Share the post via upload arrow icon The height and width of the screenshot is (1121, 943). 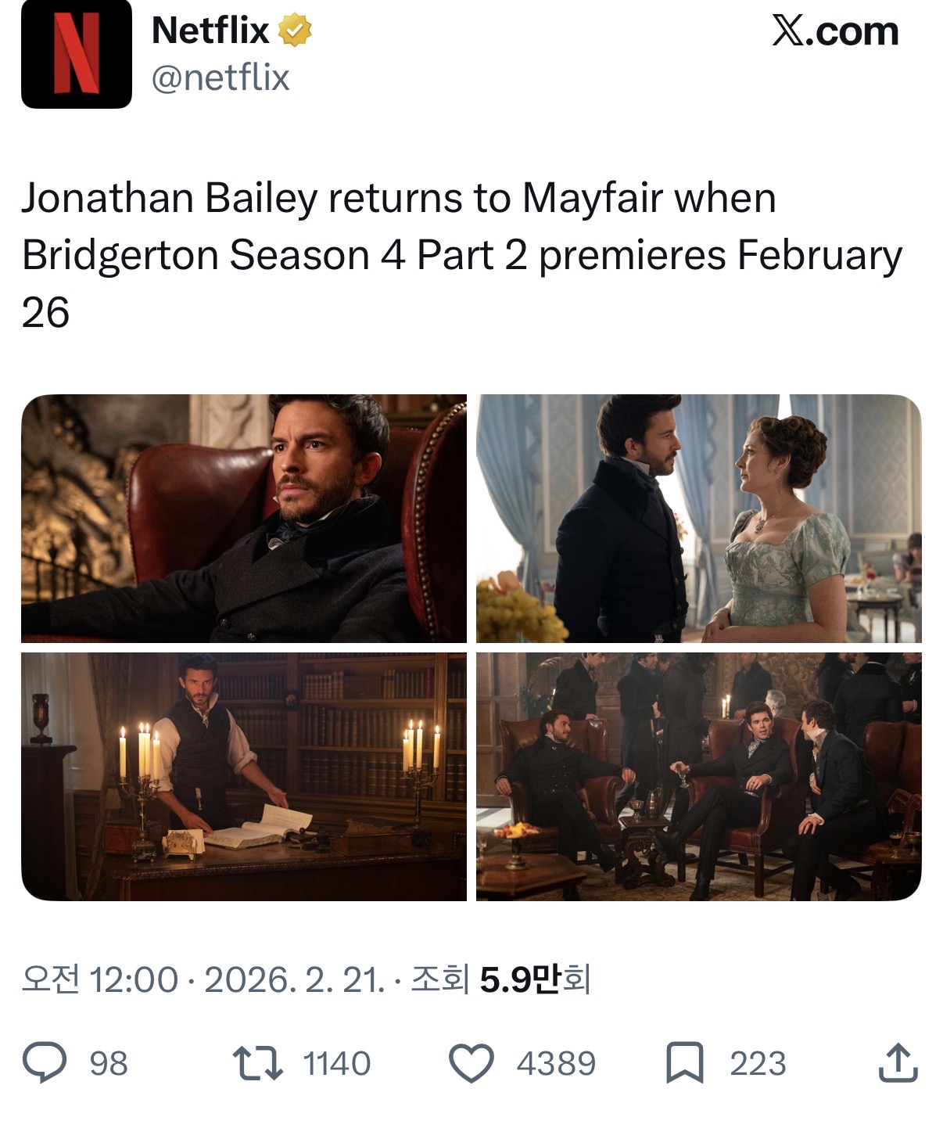tap(898, 1062)
